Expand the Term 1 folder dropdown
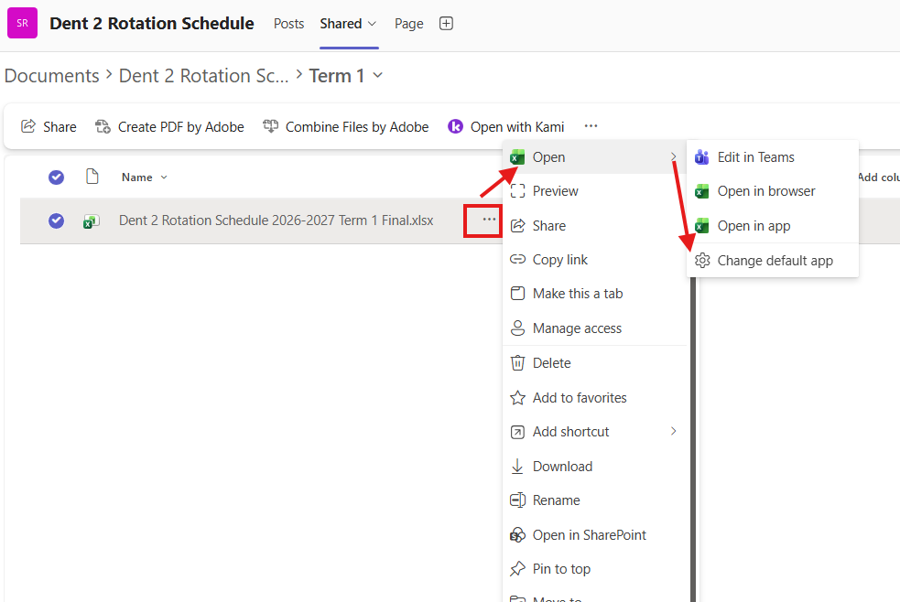 click(x=378, y=75)
